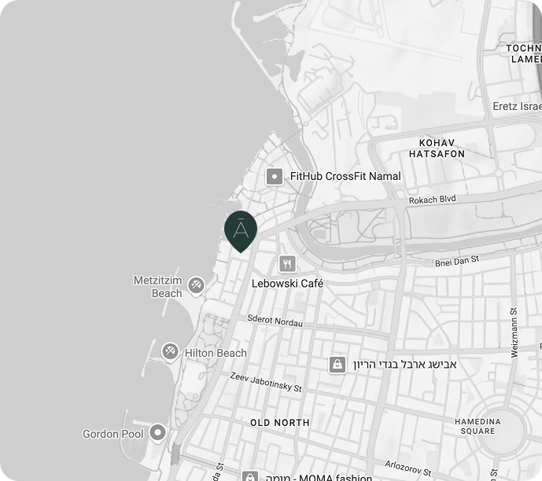Select the shopping bag icon near Hebrew store

coord(337,365)
